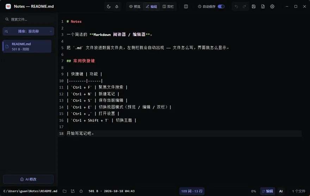310x196 pixels.
Task: Focus the 搜索文件 search field
Action: pyautogui.click(x=28, y=19)
